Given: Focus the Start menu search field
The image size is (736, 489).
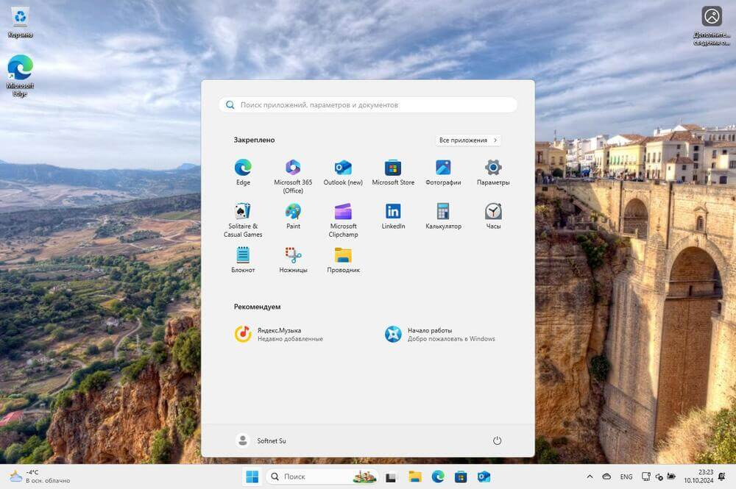Looking at the screenshot, I should pos(368,105).
